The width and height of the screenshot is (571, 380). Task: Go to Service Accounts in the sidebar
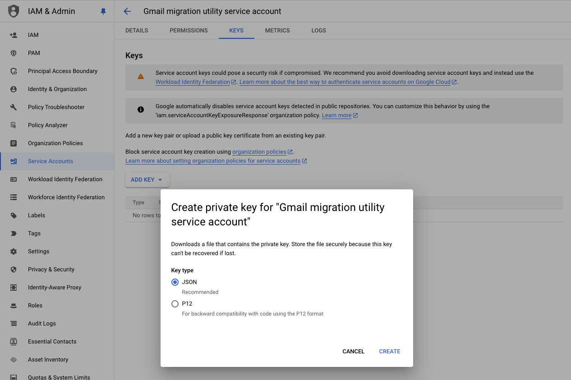(x=57, y=161)
